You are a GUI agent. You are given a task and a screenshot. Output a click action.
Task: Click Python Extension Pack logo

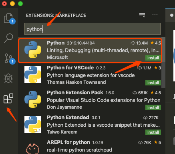click(33, 99)
